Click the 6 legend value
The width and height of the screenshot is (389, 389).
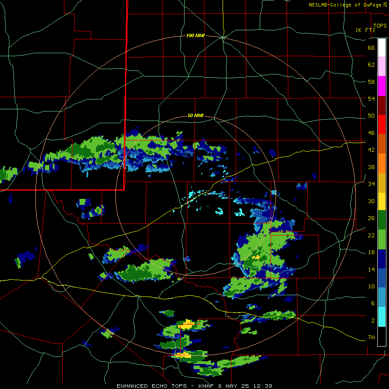point(373,303)
